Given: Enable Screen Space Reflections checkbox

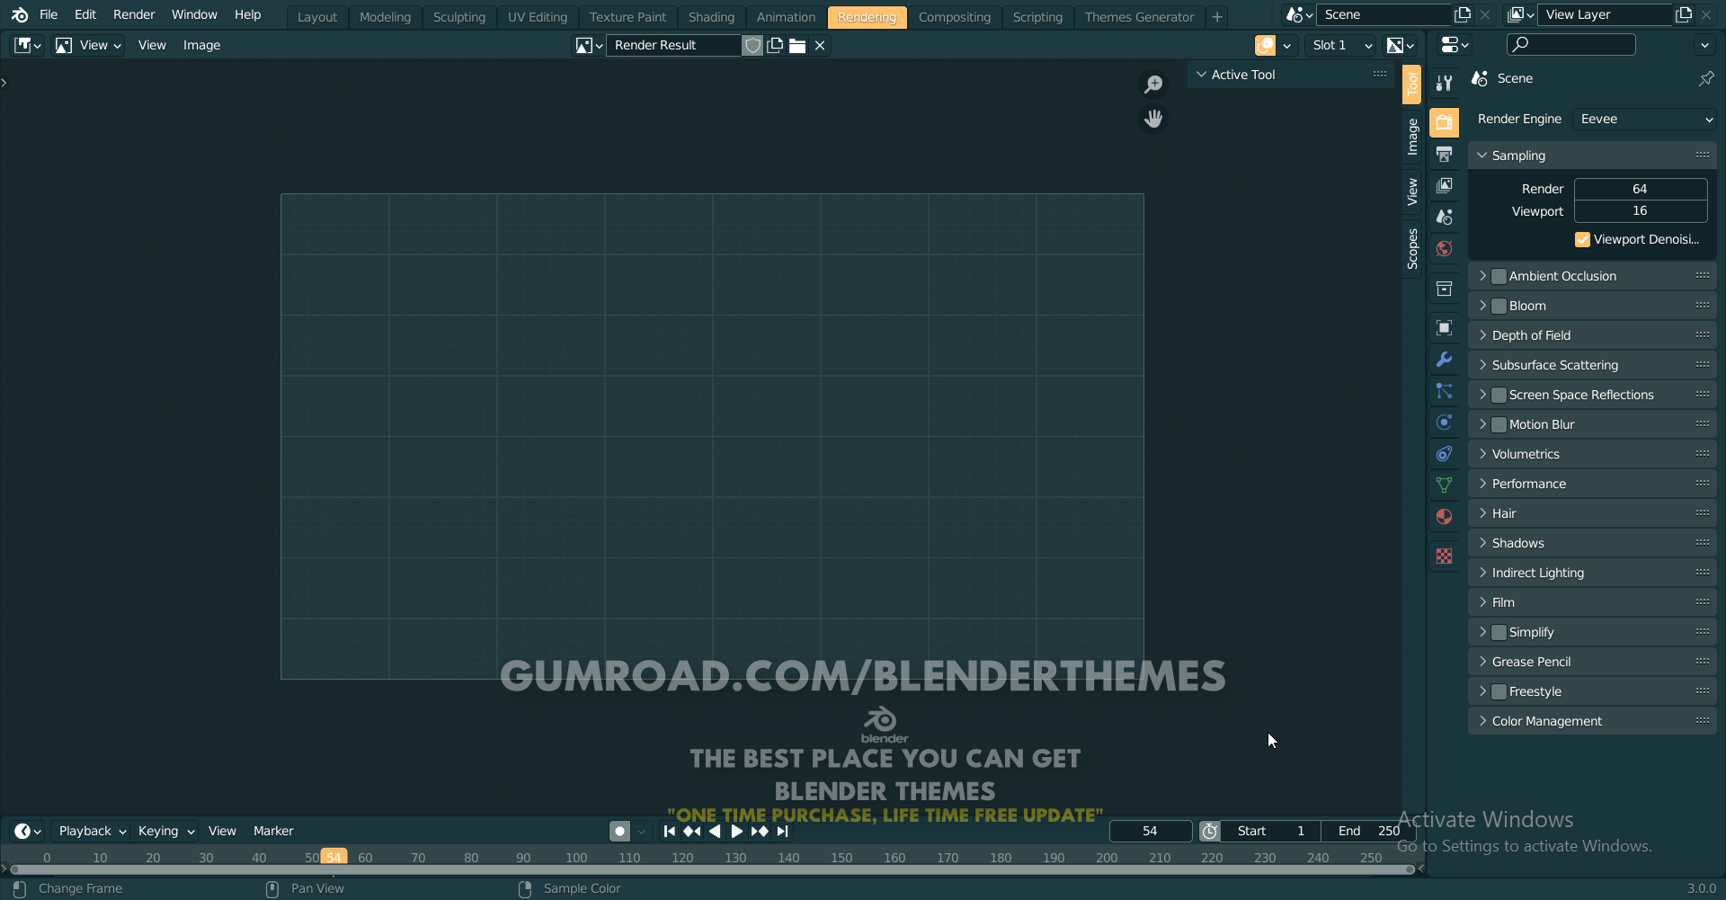Looking at the screenshot, I should click(1499, 395).
